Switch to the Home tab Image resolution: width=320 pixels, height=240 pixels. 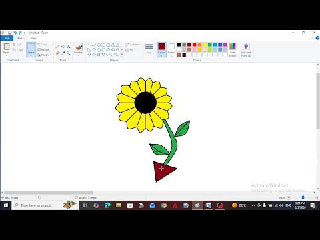point(20,38)
